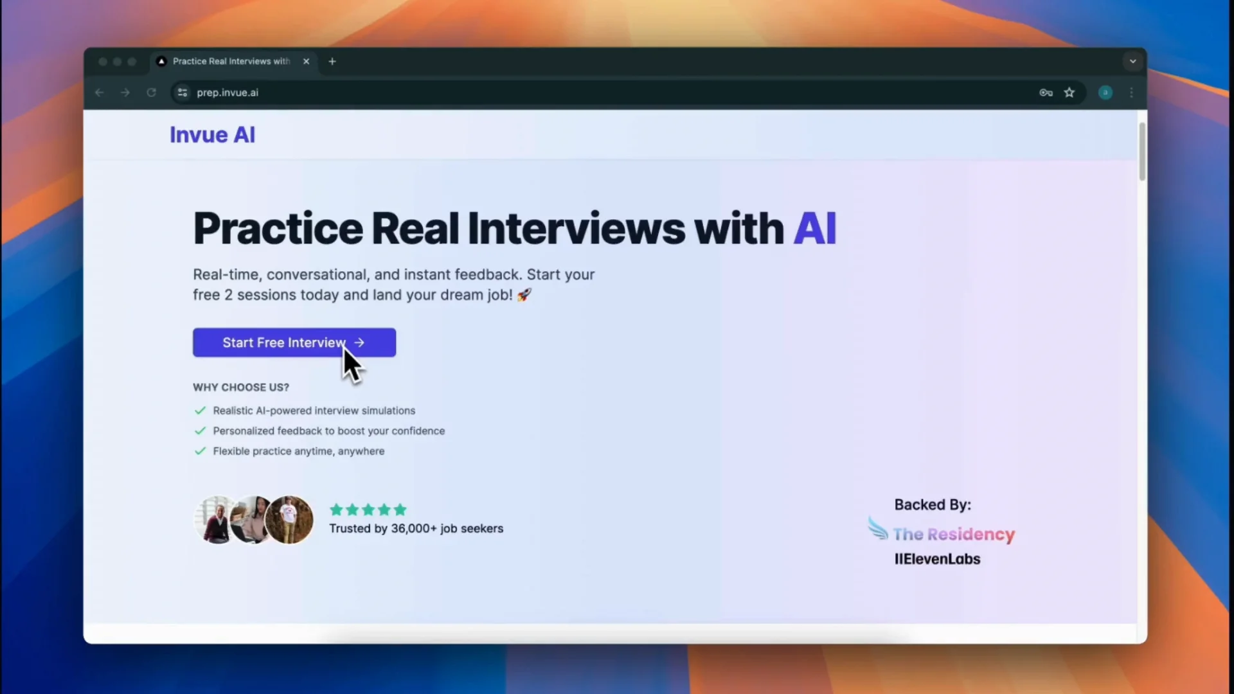Click the Invue AI logo link
The width and height of the screenshot is (1234, 694).
tap(212, 135)
